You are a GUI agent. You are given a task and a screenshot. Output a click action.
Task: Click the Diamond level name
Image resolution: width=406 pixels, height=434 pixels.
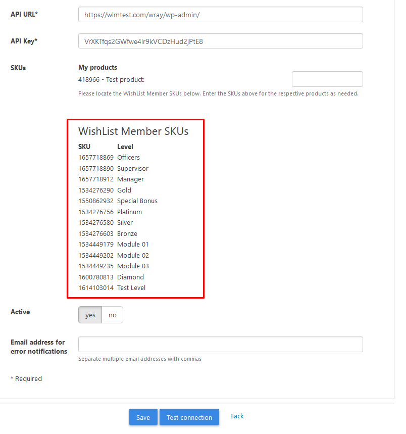(x=131, y=277)
